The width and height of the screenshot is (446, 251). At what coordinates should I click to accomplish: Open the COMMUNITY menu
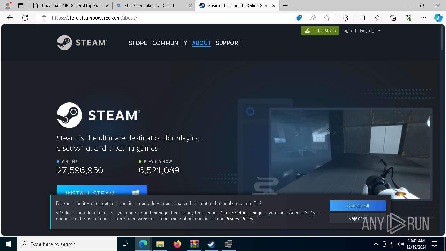[170, 43]
